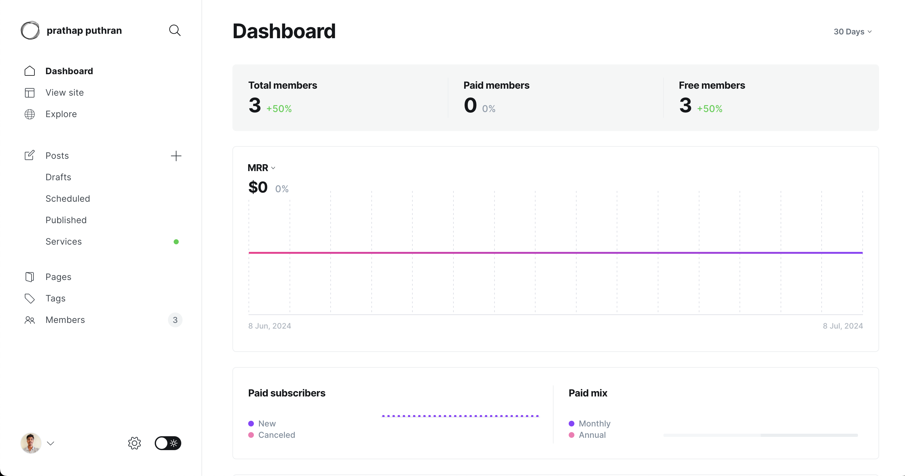
Task: Click the View site icon
Action: (x=29, y=93)
